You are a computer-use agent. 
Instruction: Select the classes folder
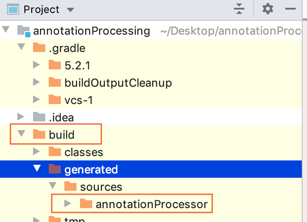[x=83, y=152]
